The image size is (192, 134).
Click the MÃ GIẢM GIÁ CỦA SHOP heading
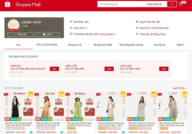tap(23, 57)
